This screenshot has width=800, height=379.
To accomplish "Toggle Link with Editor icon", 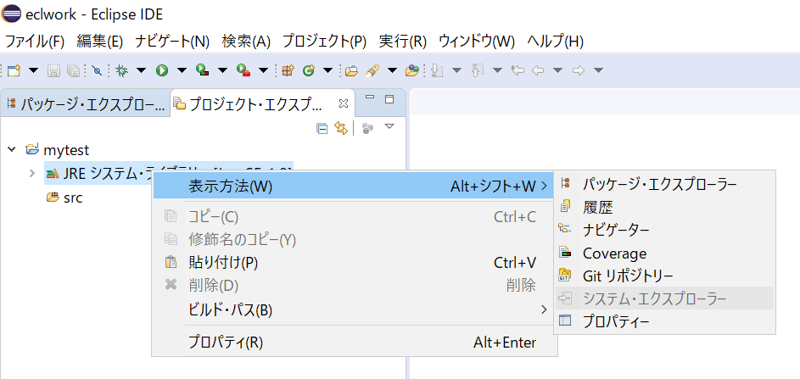I will pos(340,128).
